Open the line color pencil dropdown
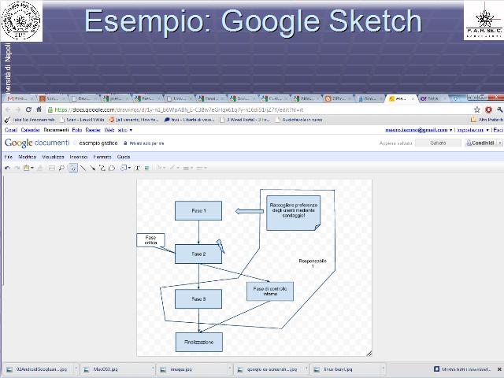 click(175, 168)
